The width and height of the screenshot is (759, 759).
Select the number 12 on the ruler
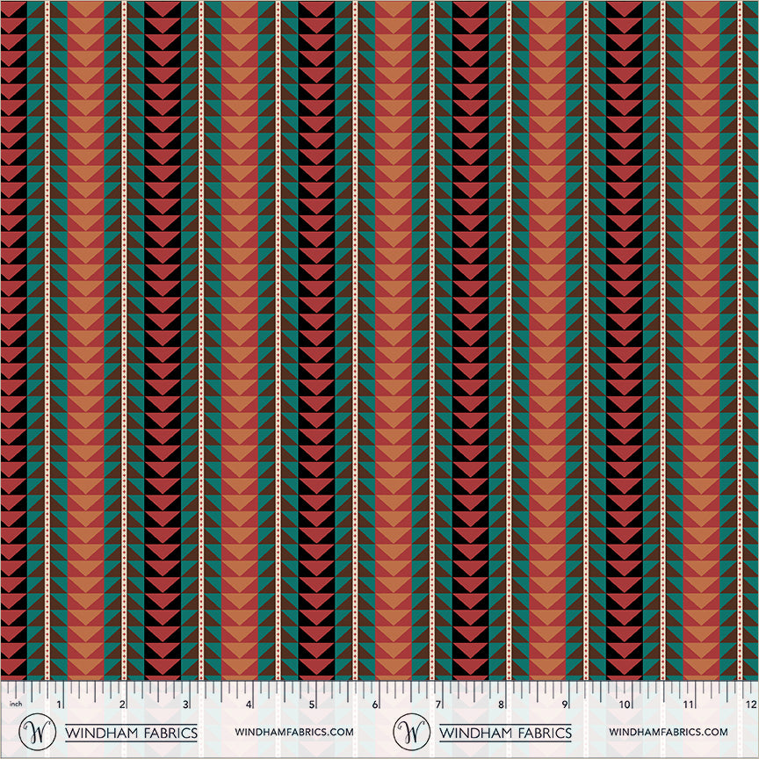(x=748, y=705)
